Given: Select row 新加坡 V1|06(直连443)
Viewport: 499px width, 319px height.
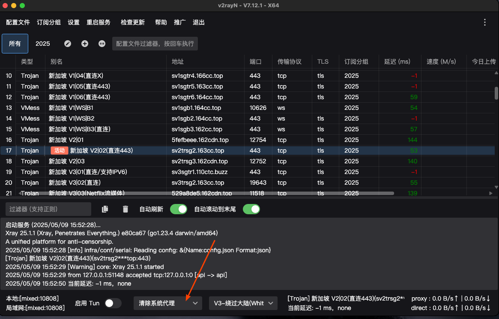Looking at the screenshot, I should (247, 97).
